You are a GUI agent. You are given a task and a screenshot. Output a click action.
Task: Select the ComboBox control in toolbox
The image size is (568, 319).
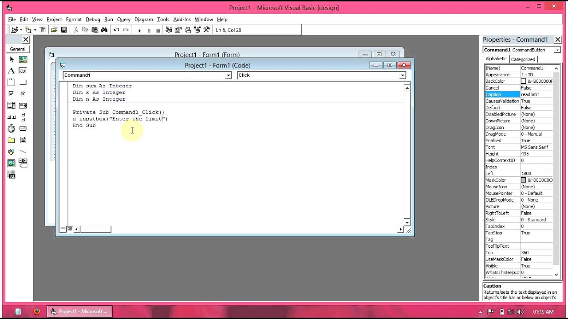12,105
